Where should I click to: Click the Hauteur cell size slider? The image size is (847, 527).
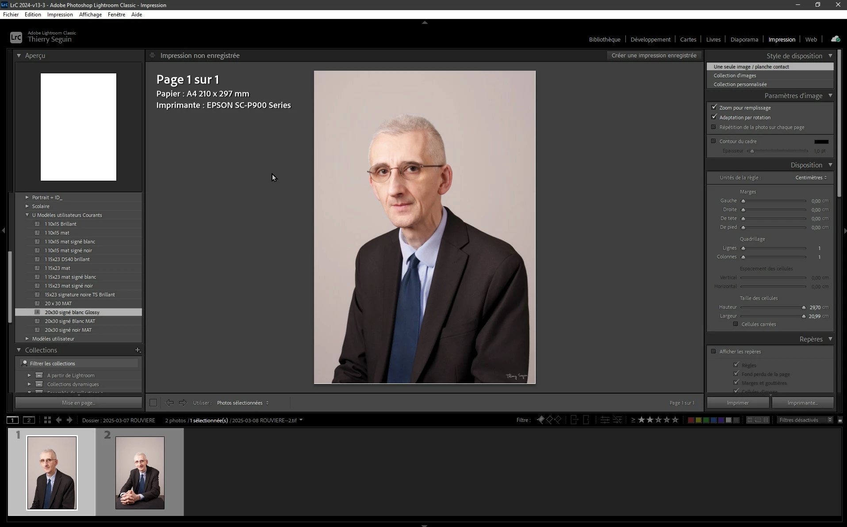tap(773, 307)
